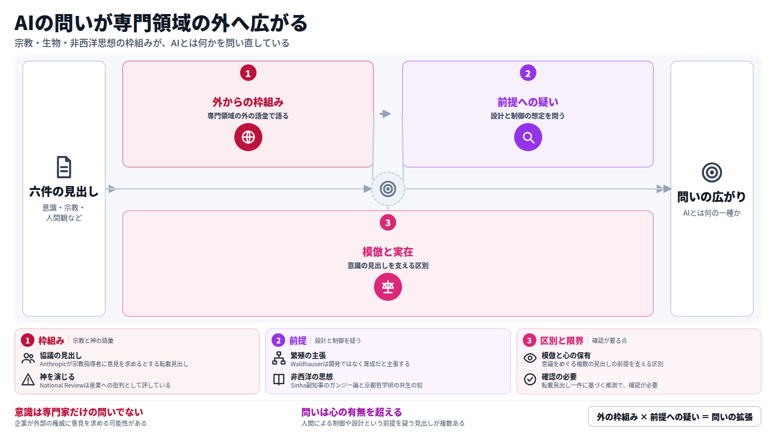Click the 非西洋の思想 item title
The height and width of the screenshot is (436, 776).
[312, 377]
